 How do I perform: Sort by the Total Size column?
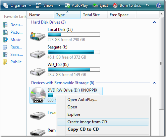click(94, 15)
